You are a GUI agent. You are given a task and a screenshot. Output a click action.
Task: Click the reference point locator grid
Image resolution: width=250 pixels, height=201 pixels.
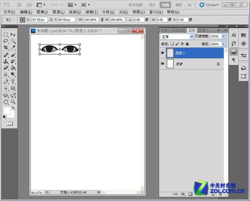22,20
